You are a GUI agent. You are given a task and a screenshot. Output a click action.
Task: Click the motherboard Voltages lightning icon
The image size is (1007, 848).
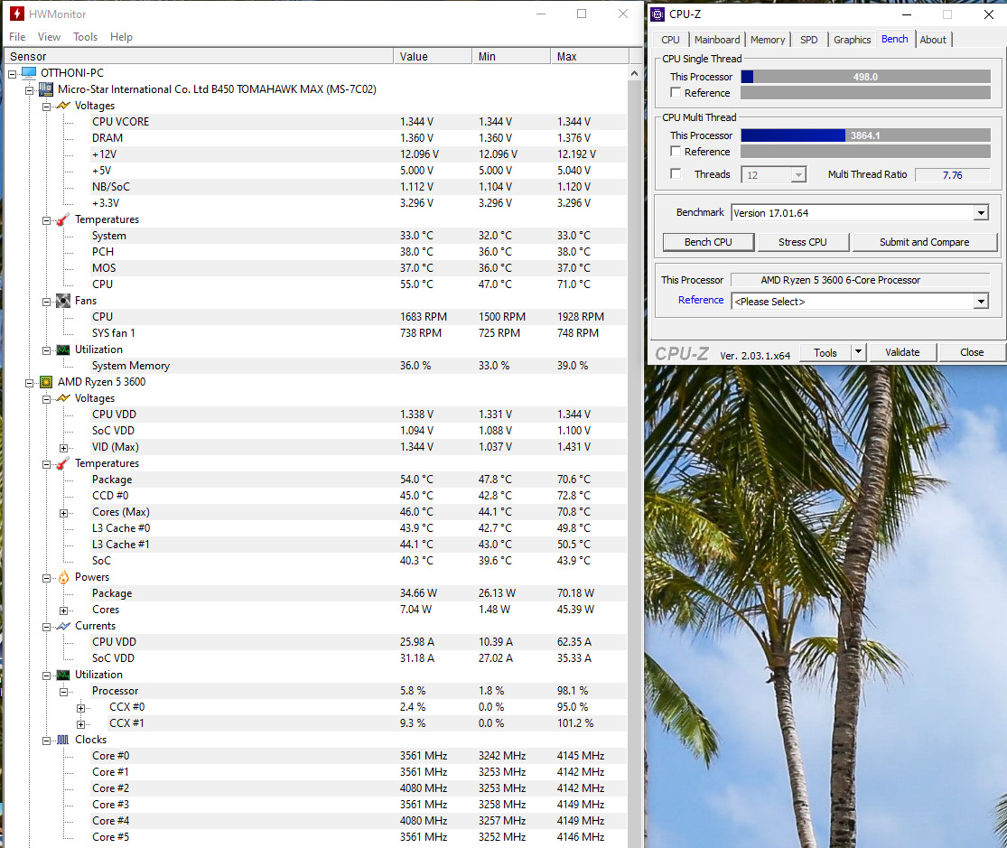click(63, 106)
